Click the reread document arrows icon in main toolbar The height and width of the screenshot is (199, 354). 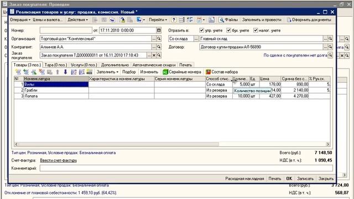pyautogui.click(x=112, y=20)
